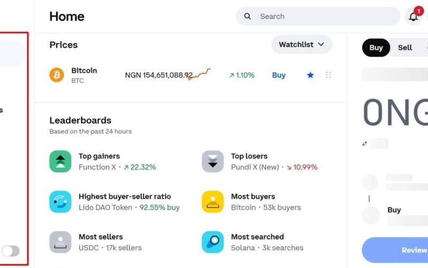This screenshot has height=268, width=428.
Task: Open the Most searched leaderboard icon
Action: tap(212, 242)
